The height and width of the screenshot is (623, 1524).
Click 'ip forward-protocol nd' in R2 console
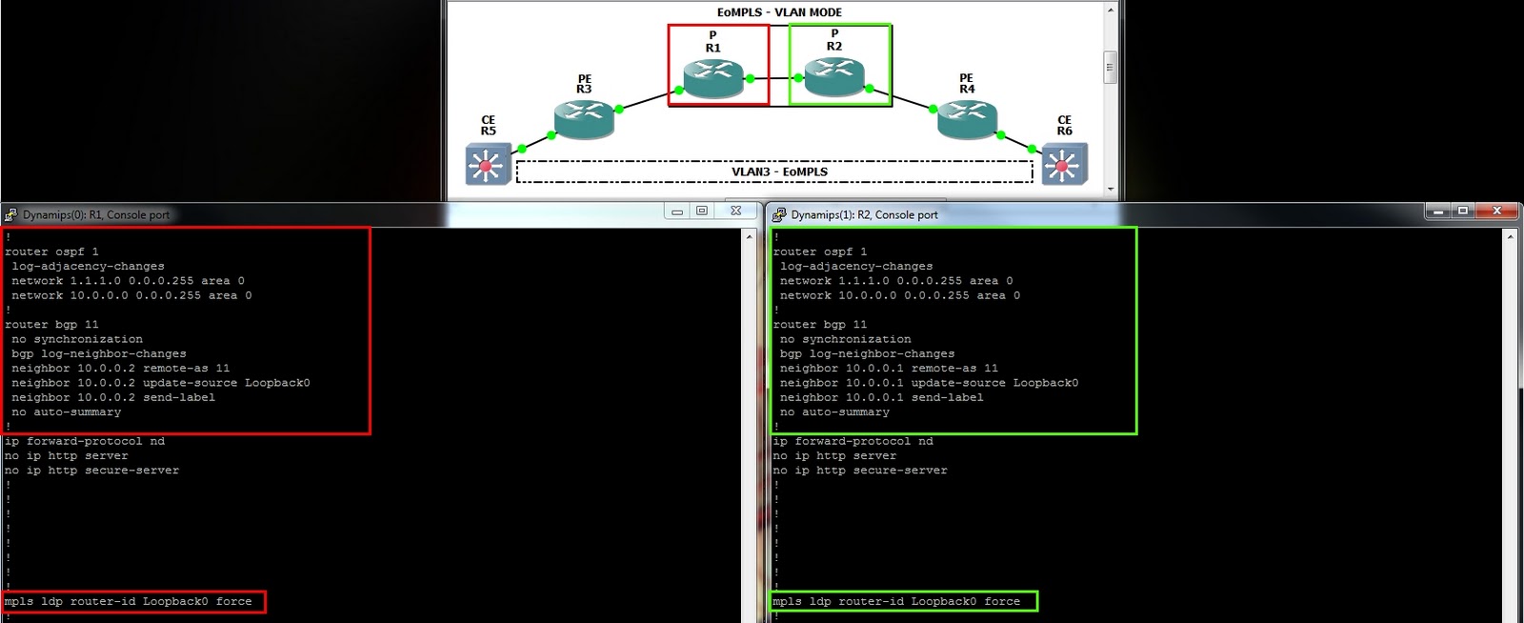click(853, 441)
